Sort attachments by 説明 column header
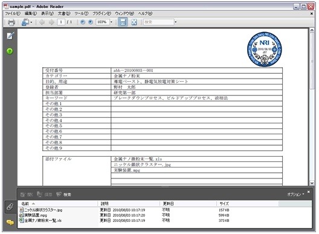The height and width of the screenshot is (234, 319). 129,204
